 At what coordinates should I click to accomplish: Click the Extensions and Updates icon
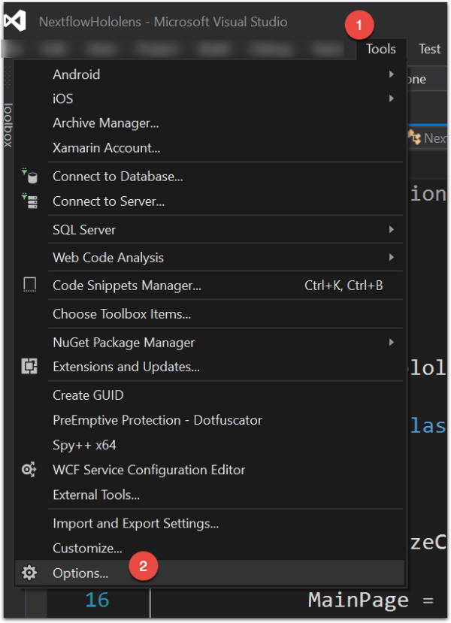(29, 366)
